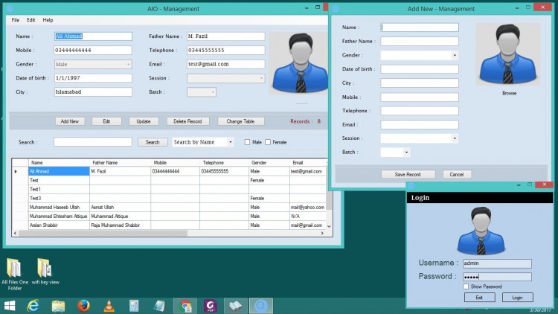558x314 pixels.
Task: Click the Date of birth field in Add New window
Action: coord(420,69)
